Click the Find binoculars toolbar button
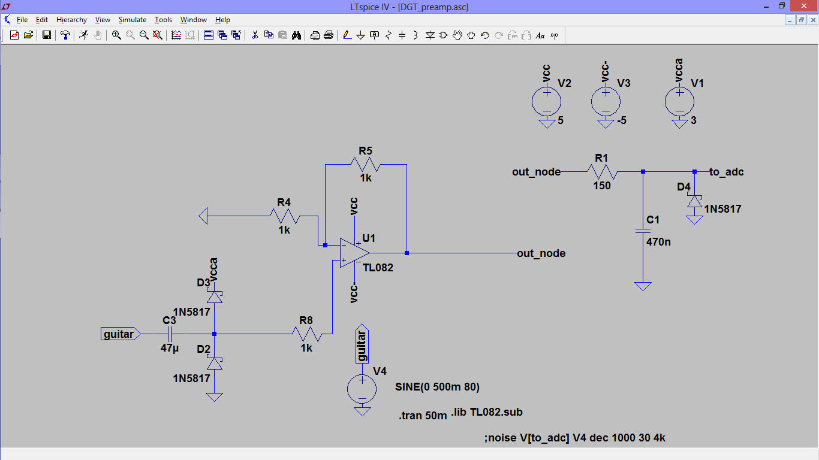This screenshot has width=819, height=460. pos(296,35)
